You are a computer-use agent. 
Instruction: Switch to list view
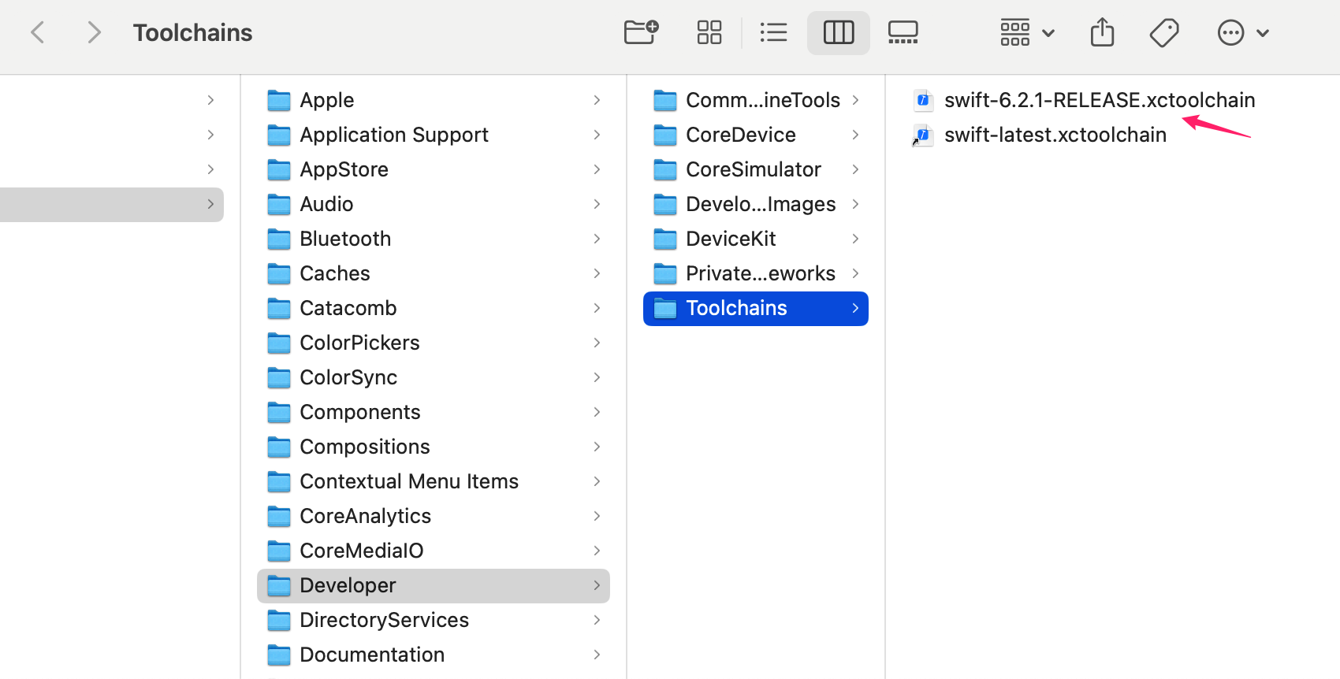773,32
